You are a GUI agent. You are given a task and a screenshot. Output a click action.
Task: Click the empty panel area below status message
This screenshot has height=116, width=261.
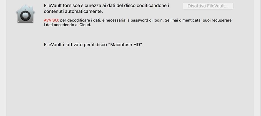(x=130, y=83)
